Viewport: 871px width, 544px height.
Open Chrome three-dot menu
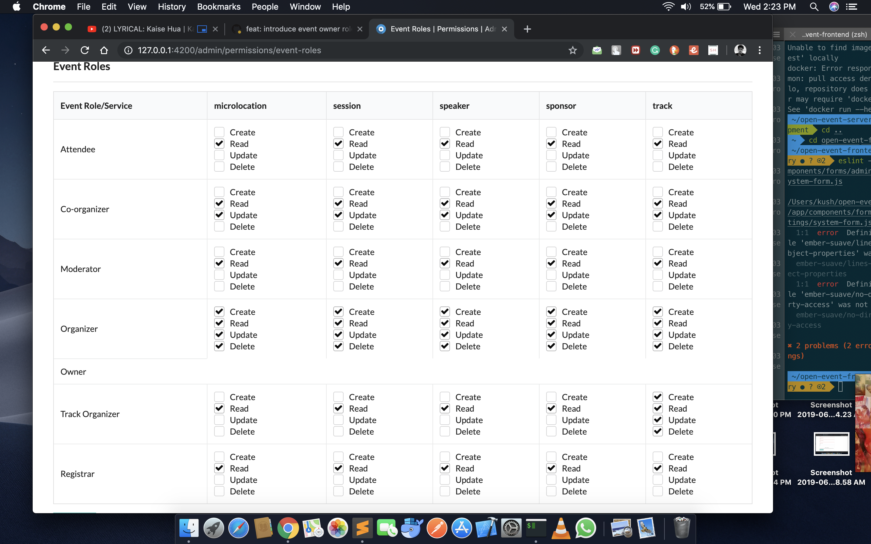coord(759,50)
